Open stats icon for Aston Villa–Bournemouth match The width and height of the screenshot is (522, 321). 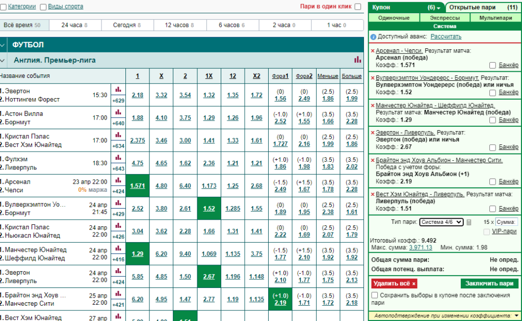click(x=118, y=112)
